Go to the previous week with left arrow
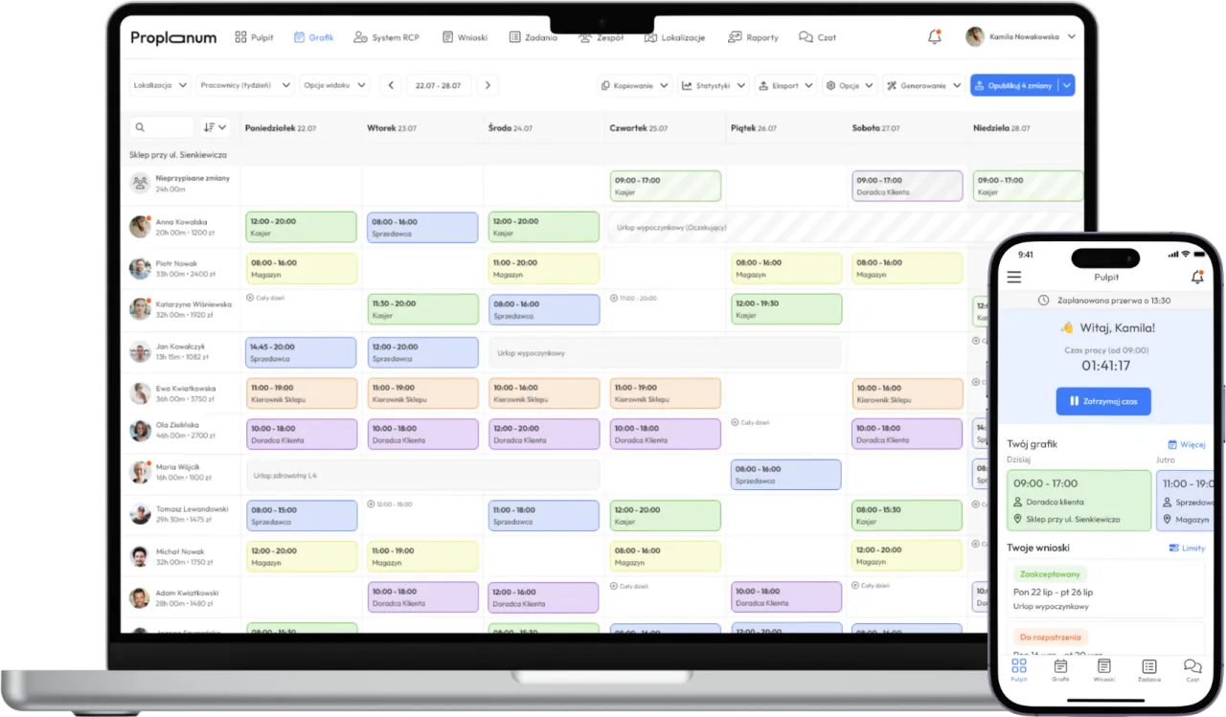 tap(391, 85)
